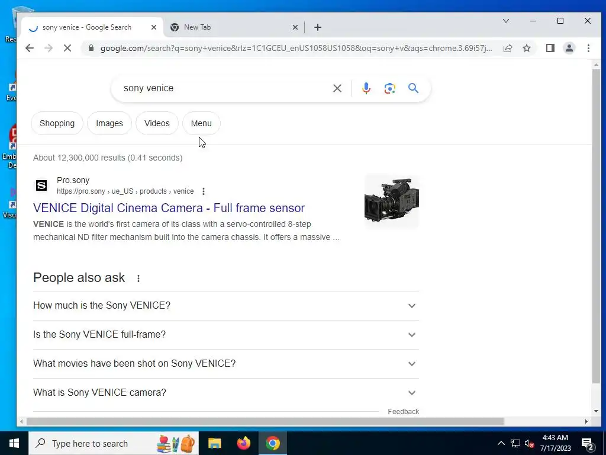This screenshot has height=455, width=606.
Task: Click the pro.sony URL breadcrumb
Action: [x=125, y=191]
